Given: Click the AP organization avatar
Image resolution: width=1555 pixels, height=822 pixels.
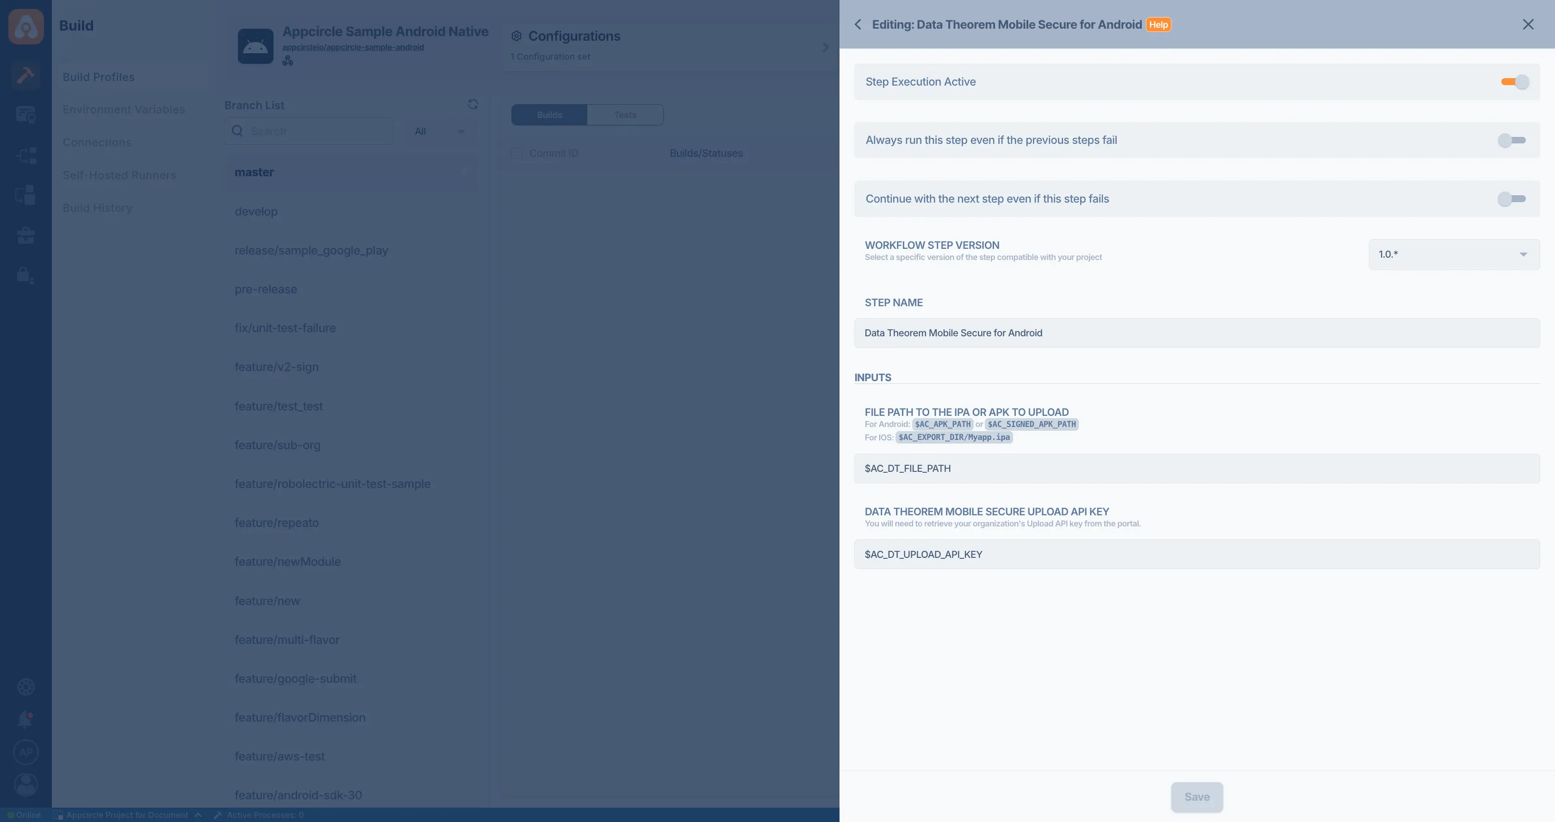Looking at the screenshot, I should pos(26,752).
